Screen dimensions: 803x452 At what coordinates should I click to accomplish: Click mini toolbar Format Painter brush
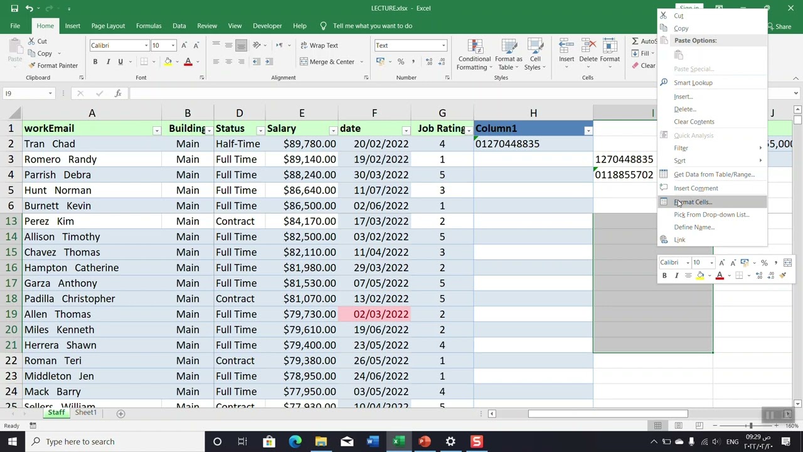tap(783, 276)
